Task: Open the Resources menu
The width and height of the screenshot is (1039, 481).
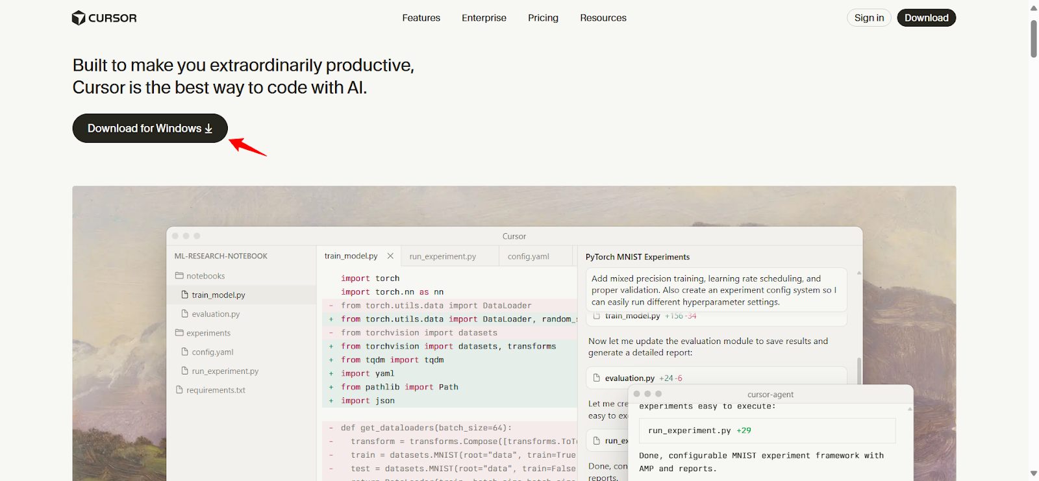Action: [603, 18]
